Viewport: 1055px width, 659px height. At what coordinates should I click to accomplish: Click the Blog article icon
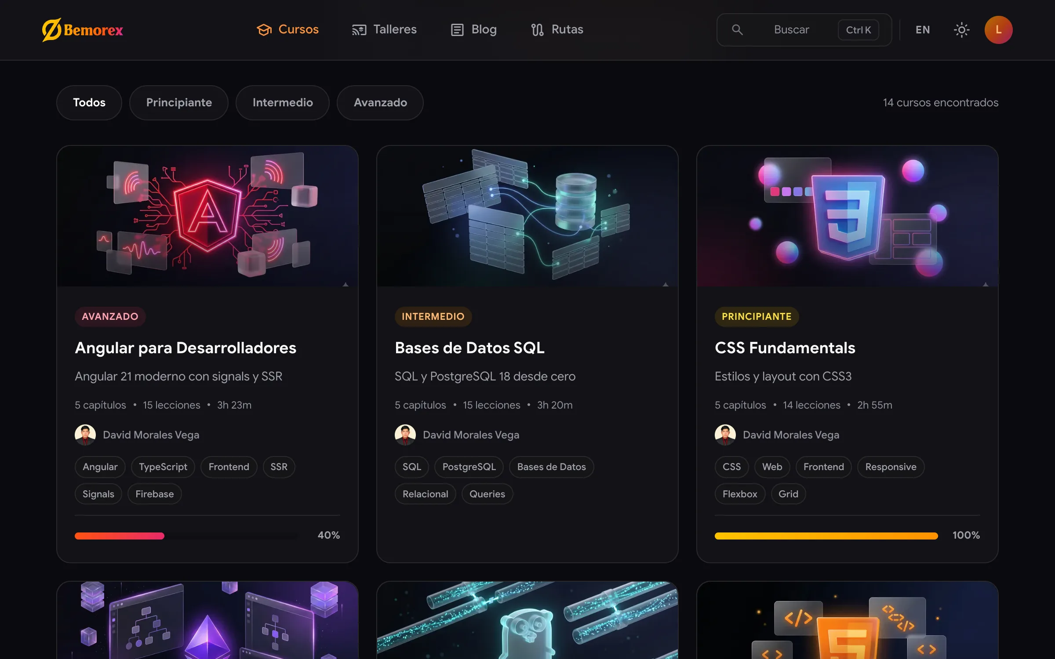(x=457, y=30)
